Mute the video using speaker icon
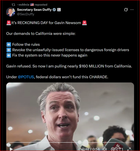This screenshot has width=140, height=151. point(105,149)
